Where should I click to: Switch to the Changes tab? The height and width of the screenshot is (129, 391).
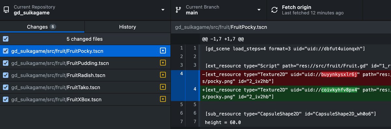tap(42, 27)
